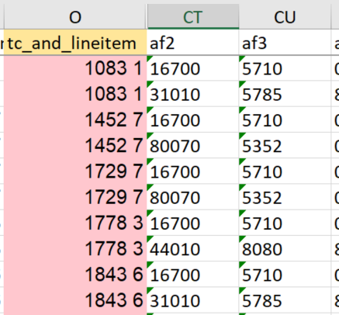Viewport: 339px width, 315px height.
Task: Click the 80070 cell in the 1729 7 row
Action: [x=192, y=197]
